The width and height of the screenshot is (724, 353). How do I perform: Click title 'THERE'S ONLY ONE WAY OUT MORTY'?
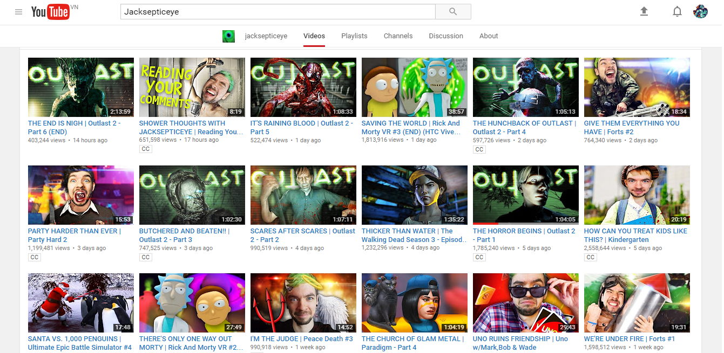click(x=191, y=343)
